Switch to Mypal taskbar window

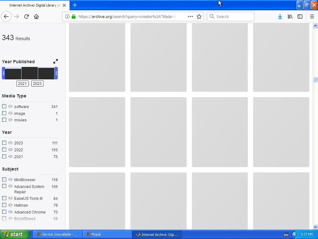coord(107,234)
